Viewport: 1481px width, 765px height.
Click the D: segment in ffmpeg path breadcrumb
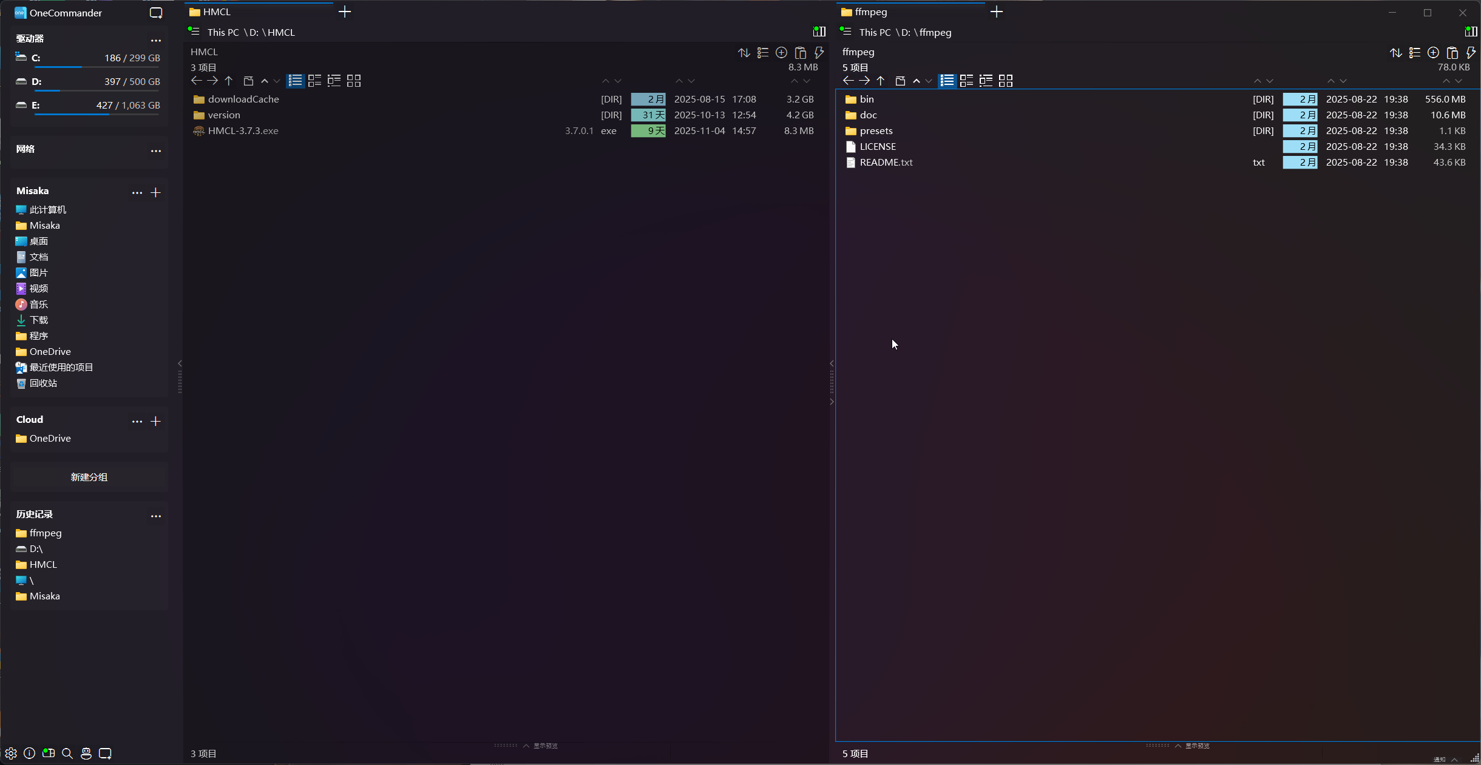(x=905, y=32)
